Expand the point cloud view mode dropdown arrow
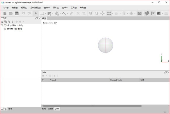 coord(113,13)
